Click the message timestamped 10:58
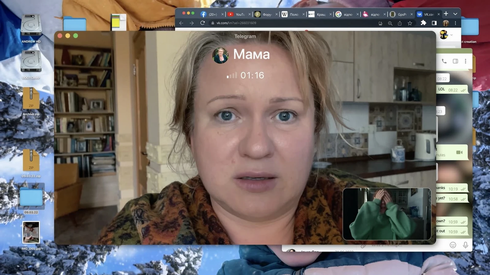 tap(452, 199)
